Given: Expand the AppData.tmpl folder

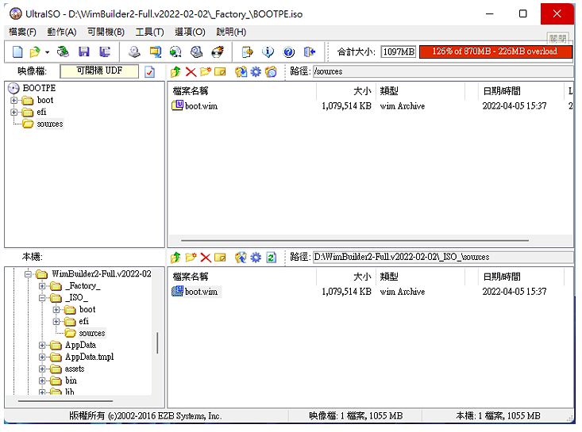Looking at the screenshot, I should pyautogui.click(x=42, y=357).
